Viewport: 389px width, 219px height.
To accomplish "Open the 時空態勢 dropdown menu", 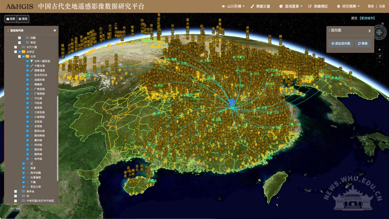I will coord(348,6).
